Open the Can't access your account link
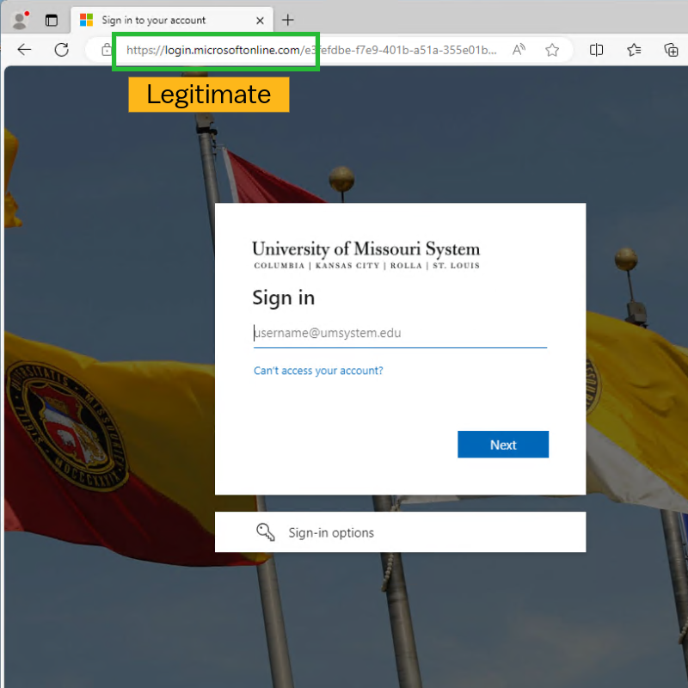 coord(318,370)
